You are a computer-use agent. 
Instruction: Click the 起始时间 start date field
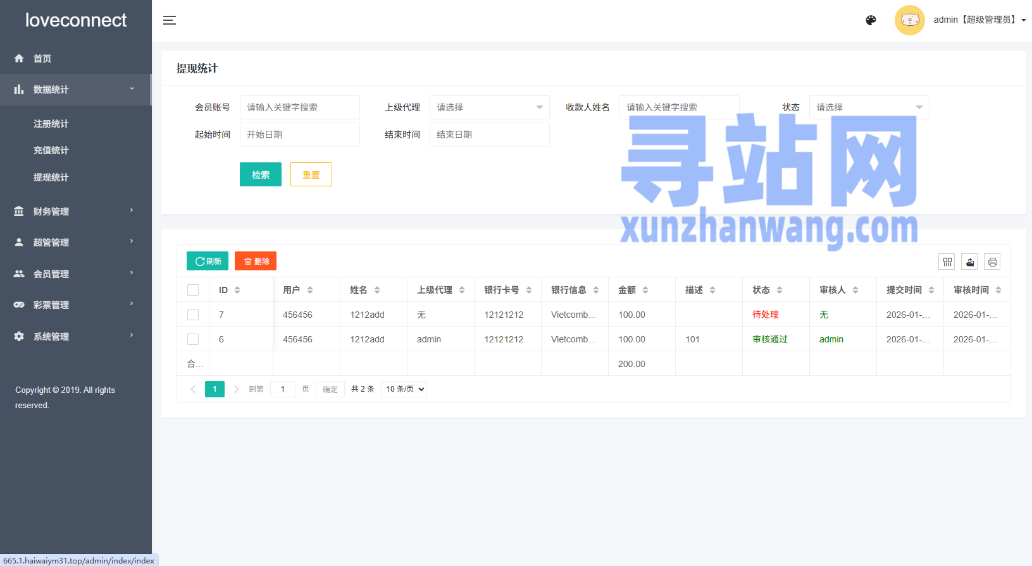tap(299, 135)
